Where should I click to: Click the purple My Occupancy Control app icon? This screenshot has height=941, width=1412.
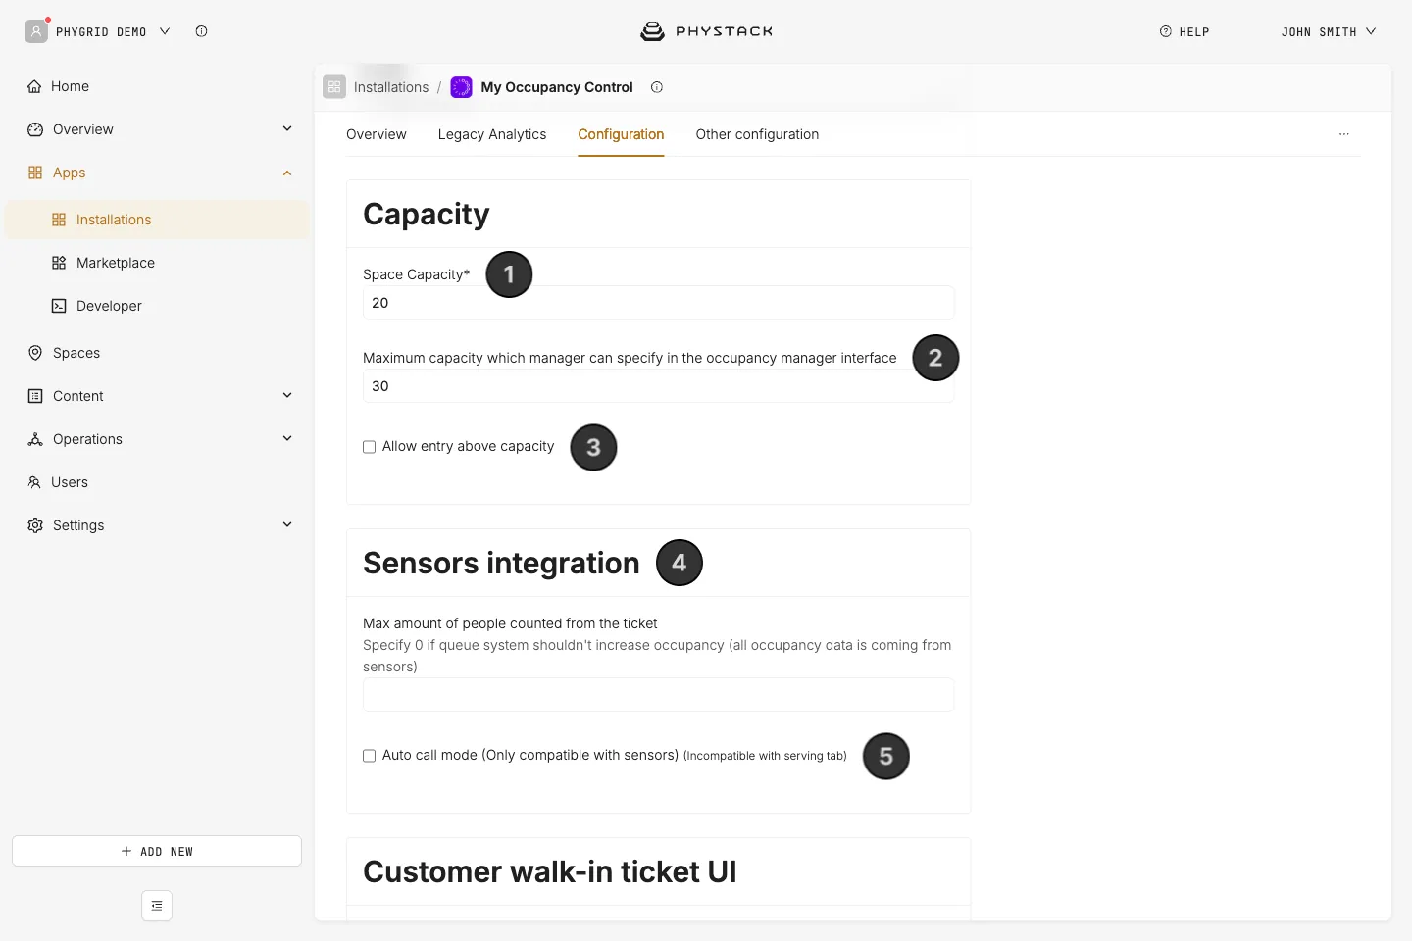point(461,87)
